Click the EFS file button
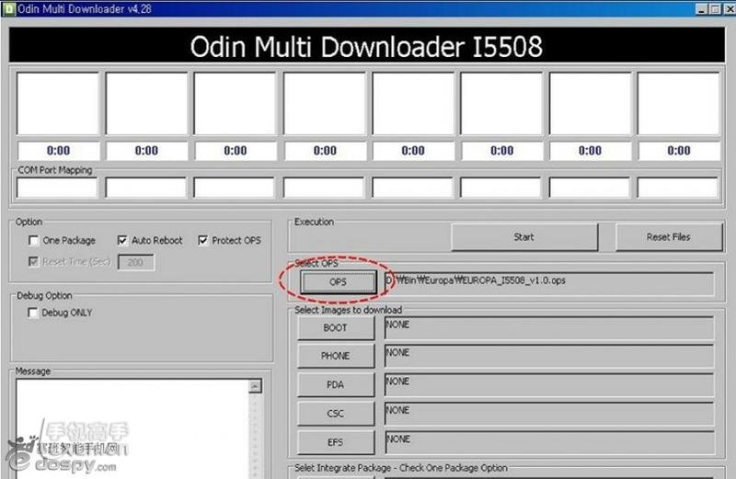736x479 pixels. tap(336, 442)
